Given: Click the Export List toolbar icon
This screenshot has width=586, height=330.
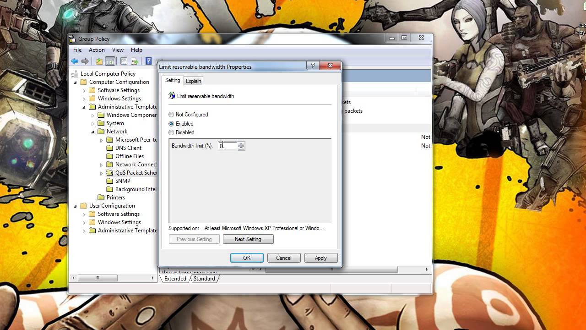Looking at the screenshot, I should pos(135,61).
